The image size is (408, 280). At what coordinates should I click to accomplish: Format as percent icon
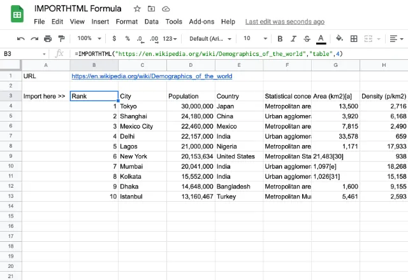[127, 38]
